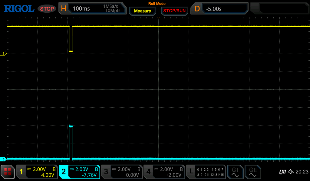Toggle channel 2 cyan label
310x181 pixels.
pyautogui.click(x=64, y=172)
